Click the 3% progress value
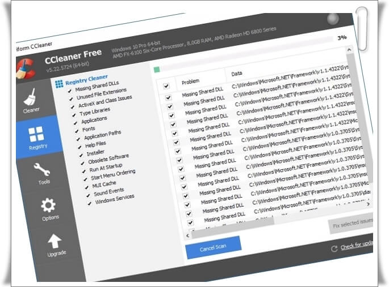 click(x=342, y=37)
